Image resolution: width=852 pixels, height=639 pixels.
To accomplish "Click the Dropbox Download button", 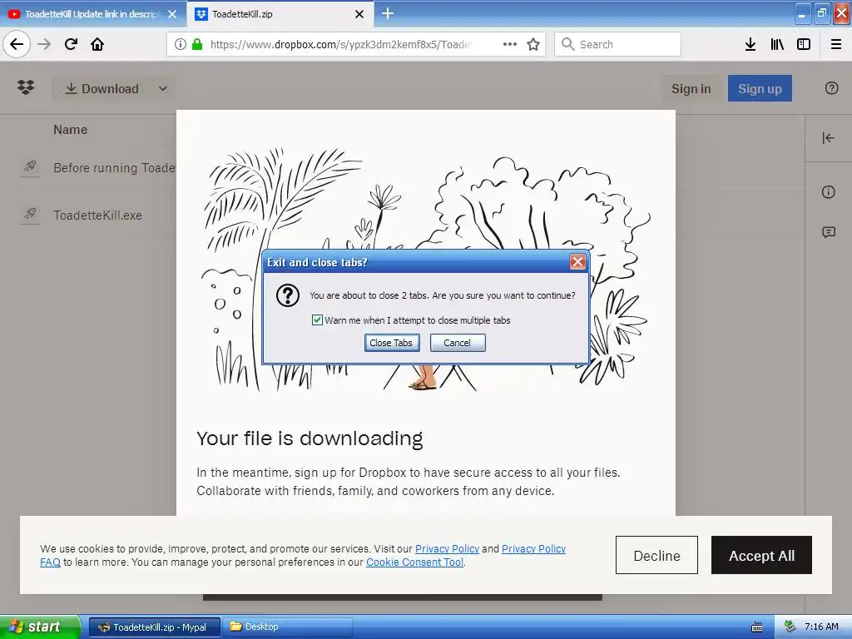I will [x=102, y=88].
